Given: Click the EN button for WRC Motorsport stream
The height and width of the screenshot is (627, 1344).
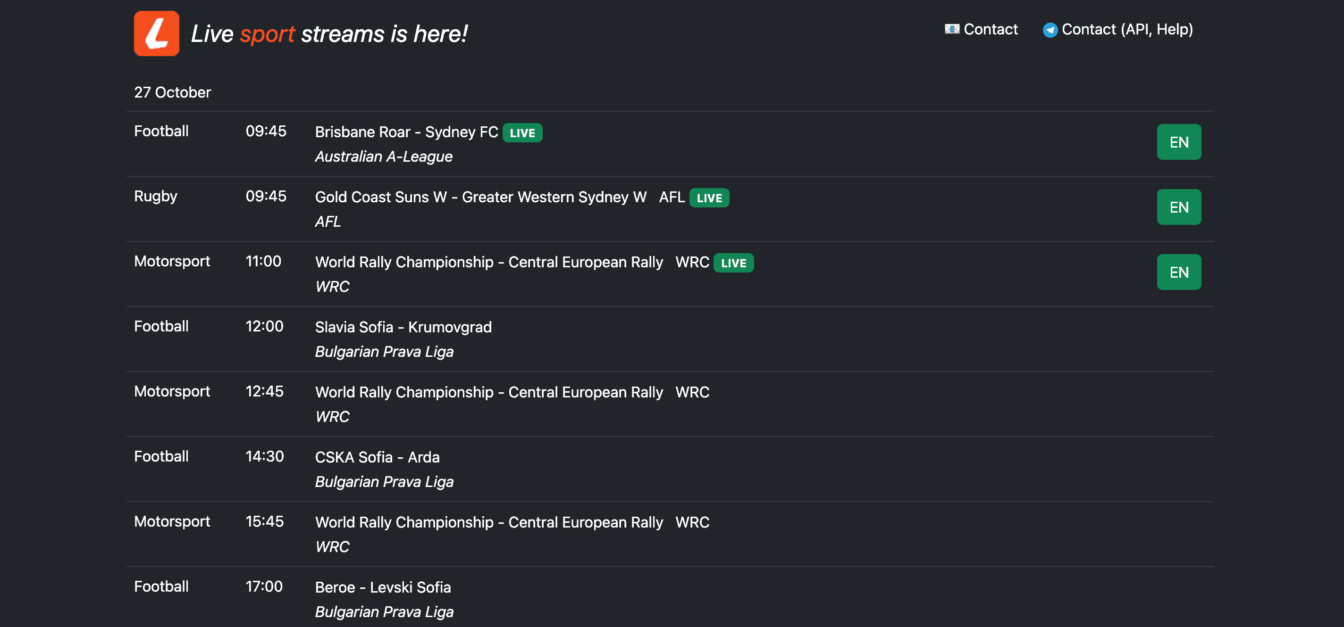Looking at the screenshot, I should 1178,272.
